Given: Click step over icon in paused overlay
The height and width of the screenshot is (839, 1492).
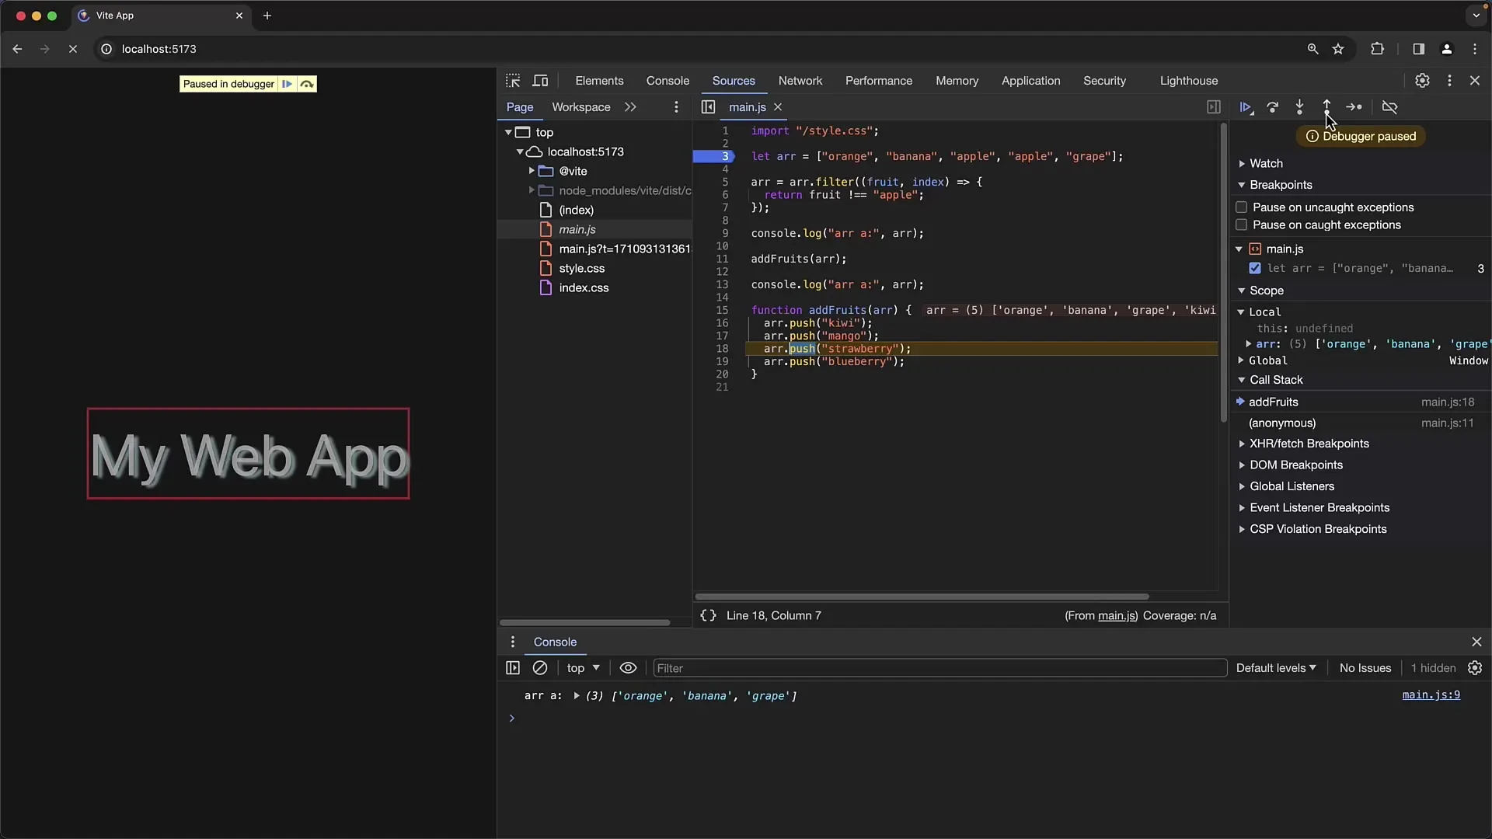Looking at the screenshot, I should click(x=307, y=84).
